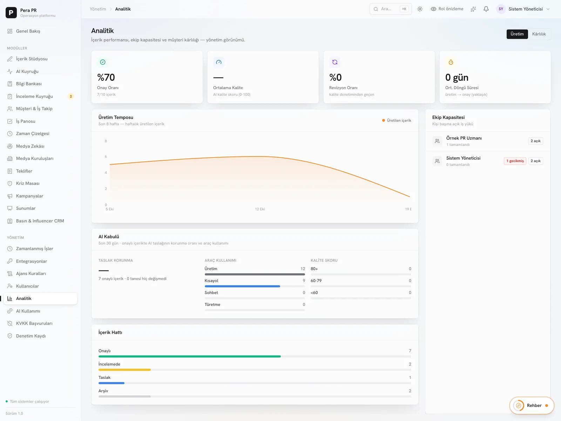
Task: Open Genel Bakış overview
Action: [x=40, y=31]
